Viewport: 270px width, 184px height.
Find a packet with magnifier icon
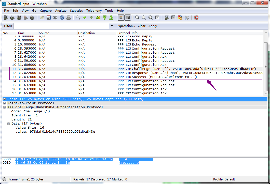78,18
